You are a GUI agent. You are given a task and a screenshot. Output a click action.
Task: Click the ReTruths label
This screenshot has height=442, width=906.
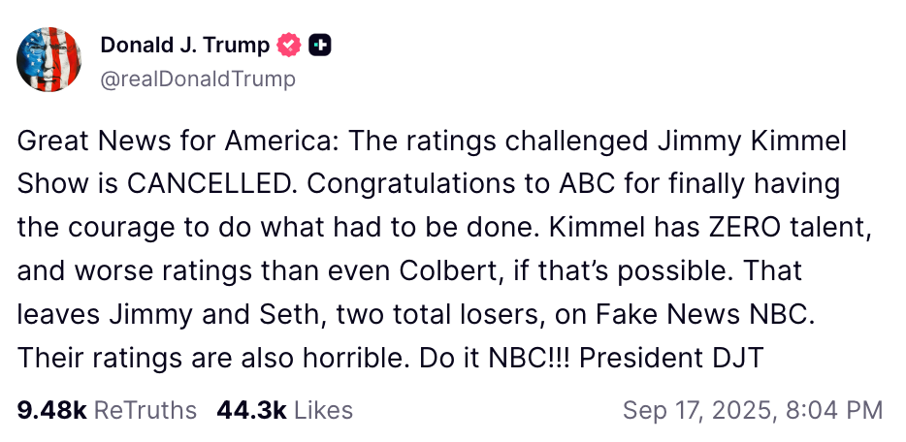coord(146,410)
